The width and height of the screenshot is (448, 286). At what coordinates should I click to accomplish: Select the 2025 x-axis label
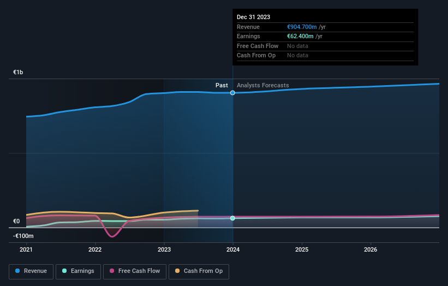point(302,250)
